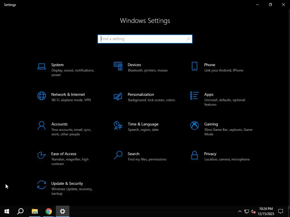Click the Apps category title
This screenshot has height=217, width=290.
click(x=209, y=94)
